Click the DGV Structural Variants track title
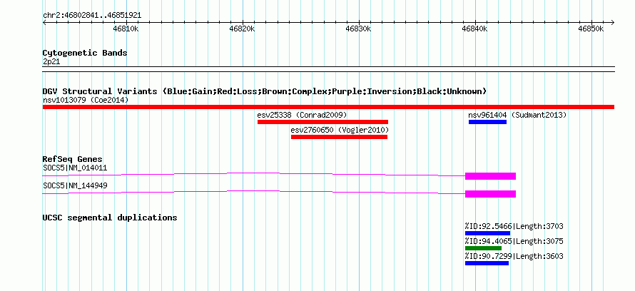 click(x=265, y=91)
